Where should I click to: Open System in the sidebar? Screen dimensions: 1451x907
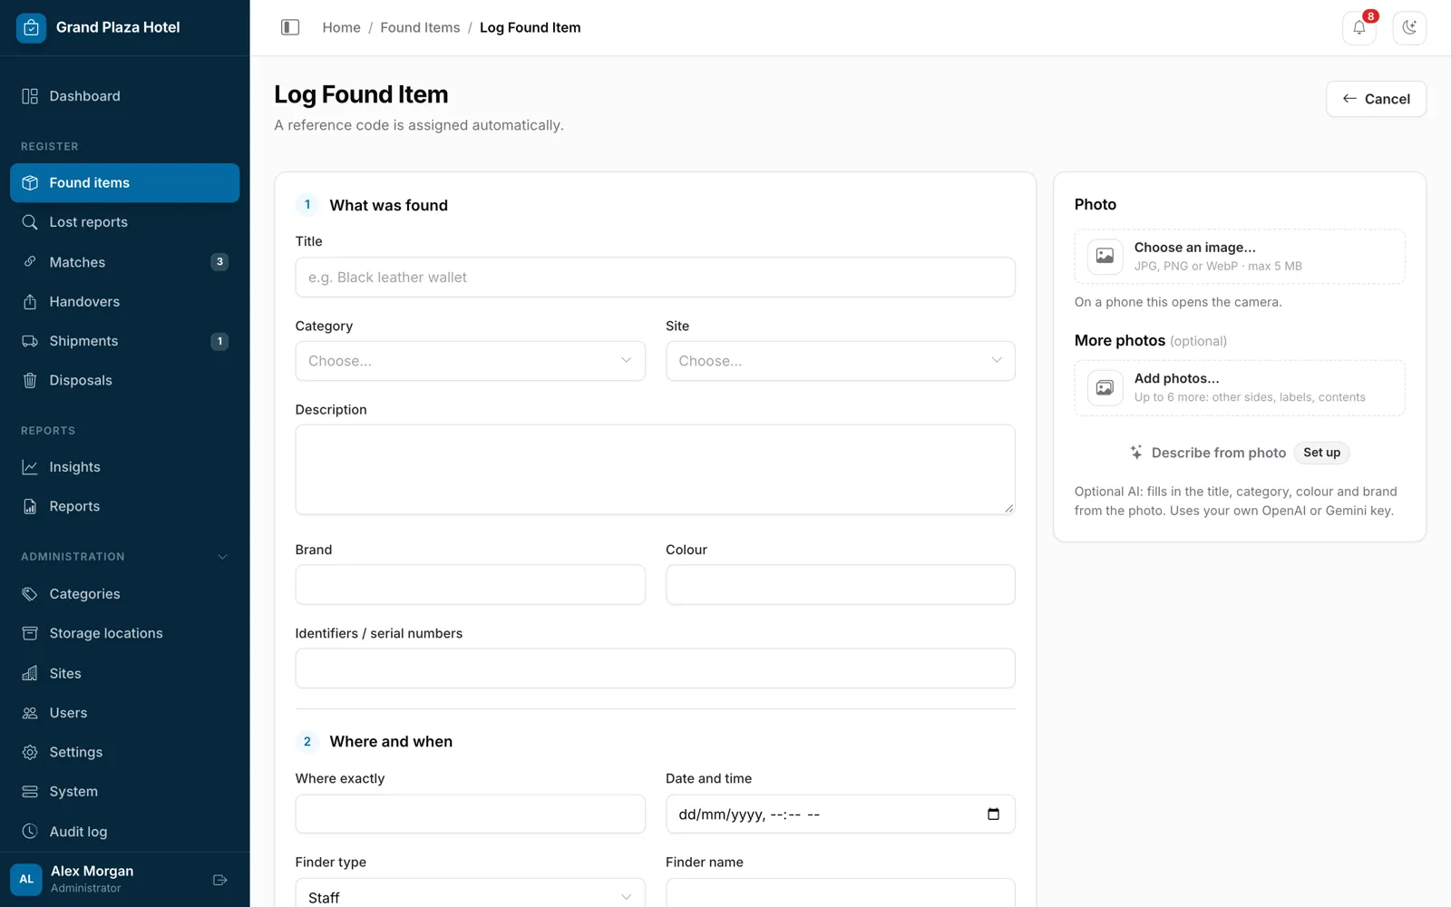[125, 792]
